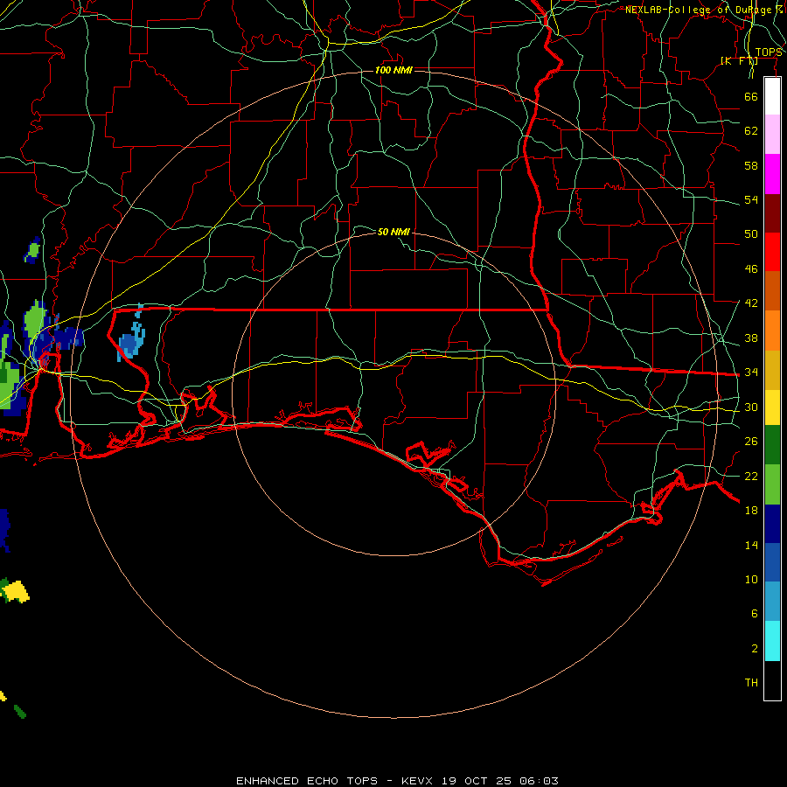
Task: Click the legend label "26"
Action: (751, 442)
